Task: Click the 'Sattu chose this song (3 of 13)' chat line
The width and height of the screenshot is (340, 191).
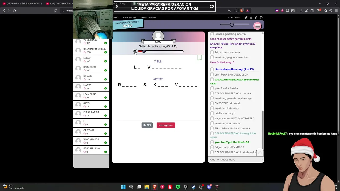Action: pyautogui.click(x=235, y=70)
